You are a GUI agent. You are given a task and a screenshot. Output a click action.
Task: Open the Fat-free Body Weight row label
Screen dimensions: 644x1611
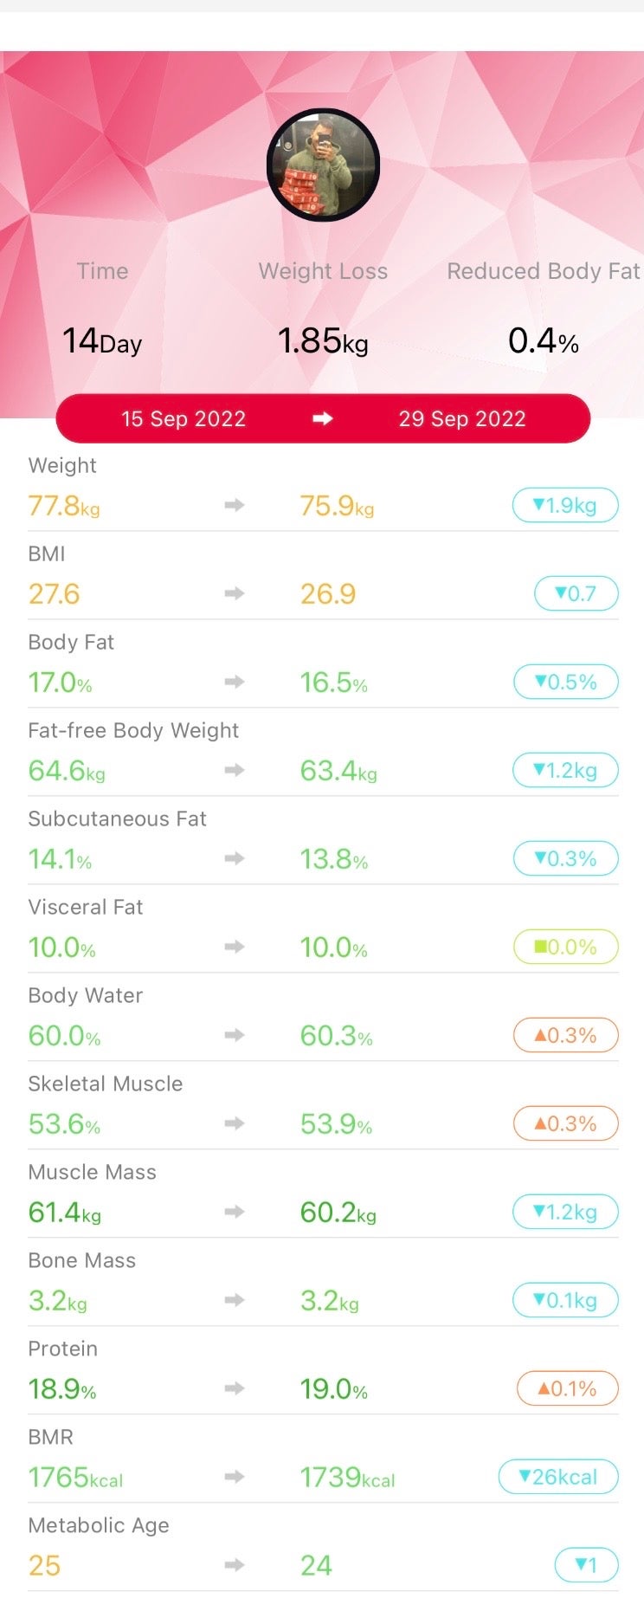133,730
